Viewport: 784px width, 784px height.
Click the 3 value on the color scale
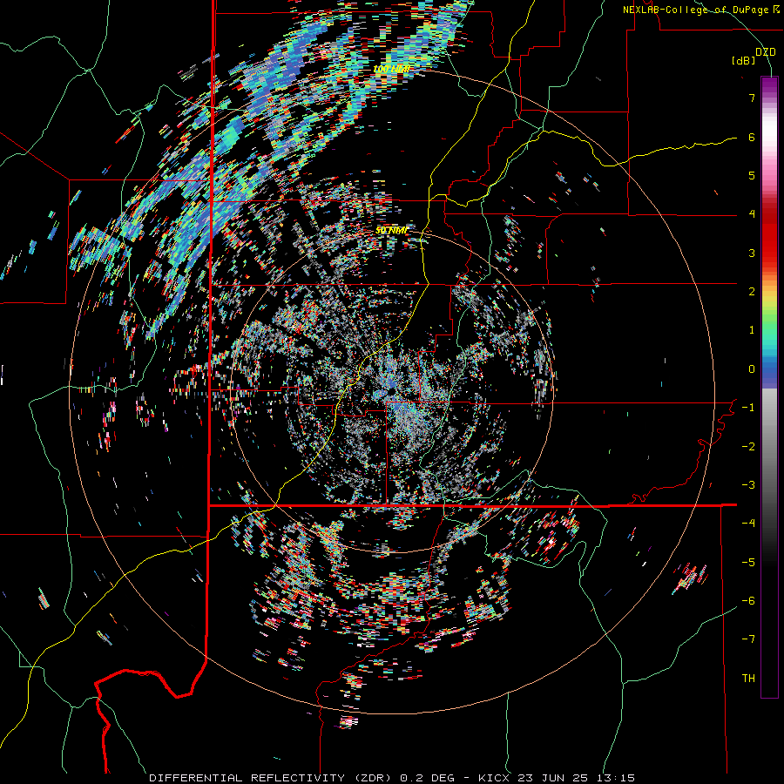[752, 253]
